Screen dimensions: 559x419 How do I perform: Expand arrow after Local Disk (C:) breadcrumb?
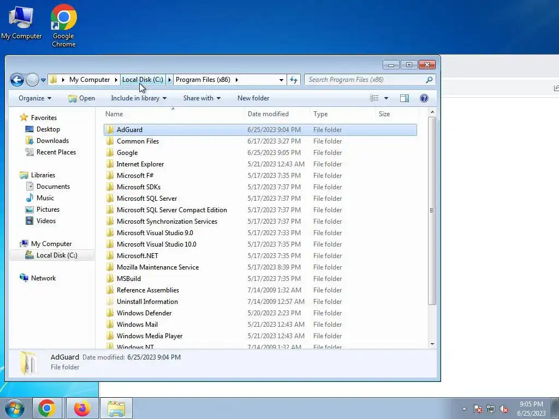click(x=170, y=80)
